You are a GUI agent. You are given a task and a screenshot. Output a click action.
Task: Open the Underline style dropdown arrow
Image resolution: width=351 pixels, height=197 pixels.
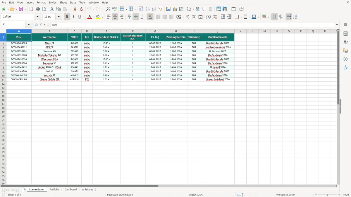(84, 17)
